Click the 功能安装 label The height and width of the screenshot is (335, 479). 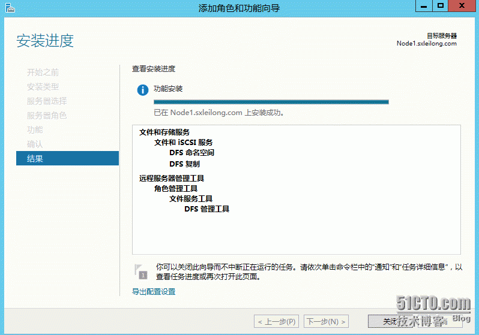tap(168, 89)
